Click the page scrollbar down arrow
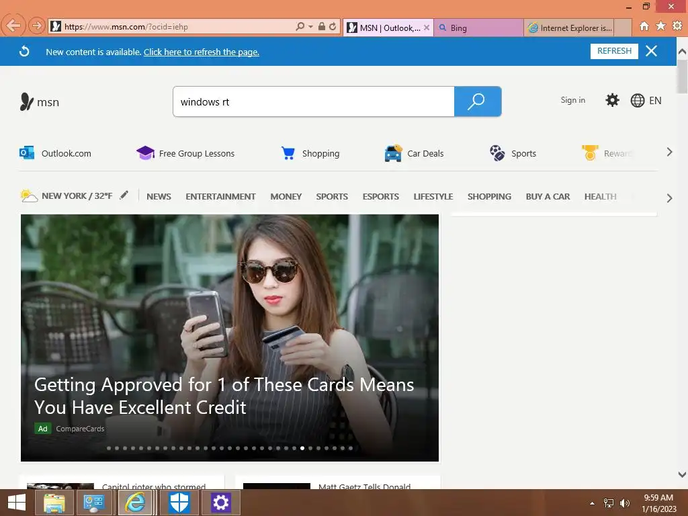 pyautogui.click(x=682, y=474)
